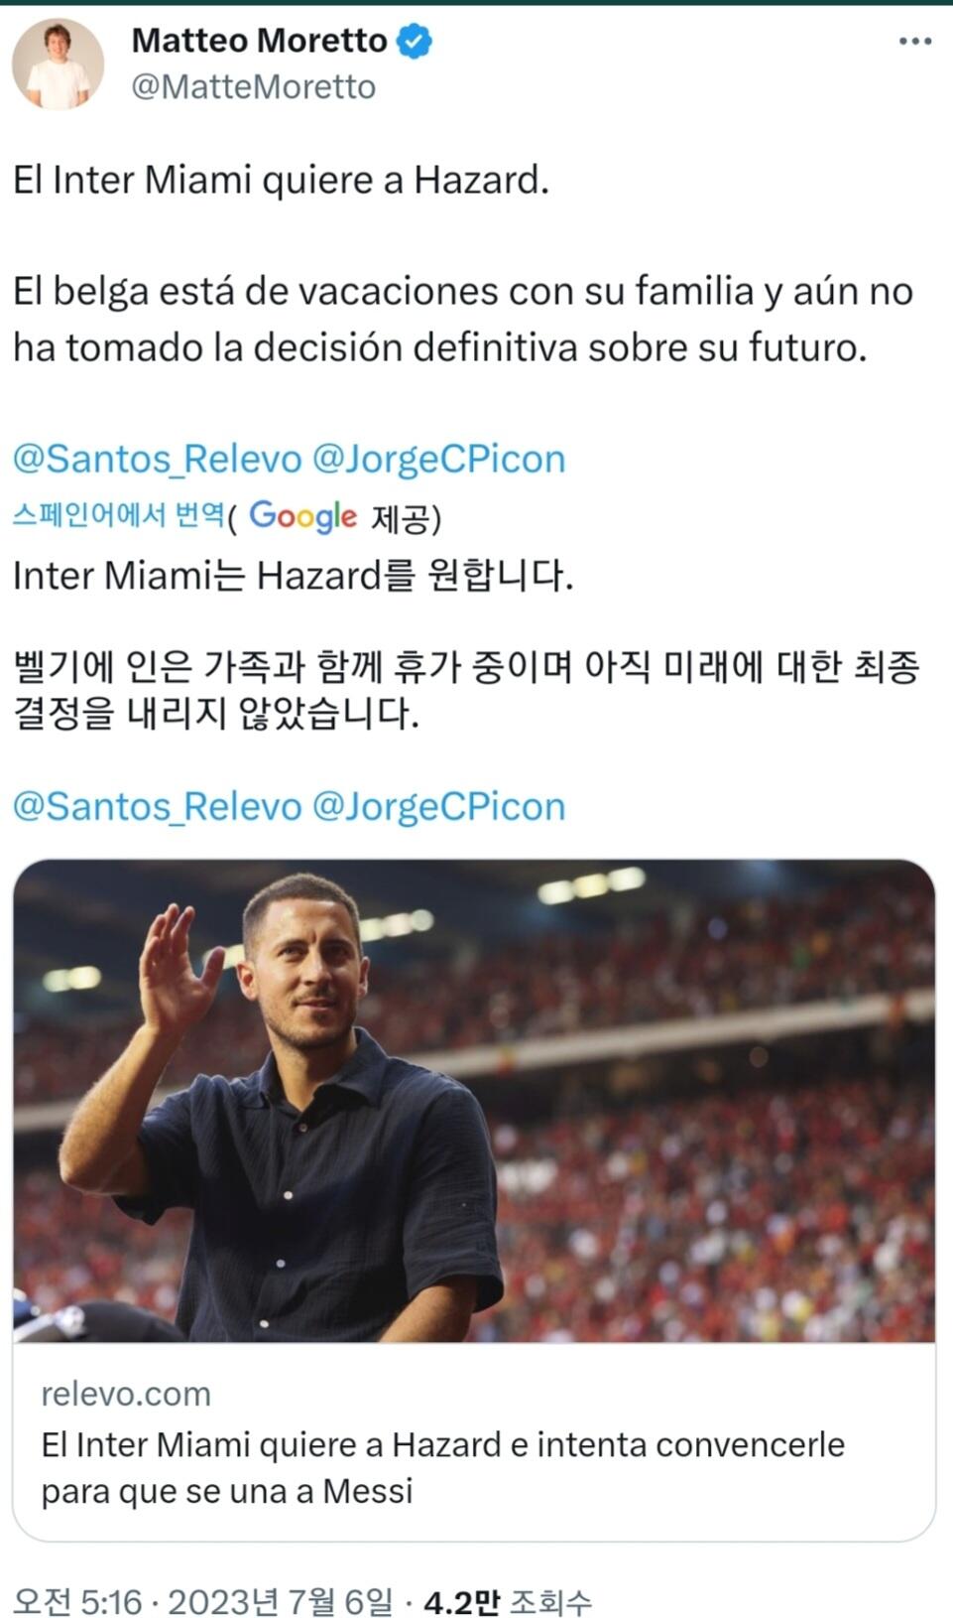Viewport: 953px width, 1618px height.
Task: View the 4.2만 조회수 view count
Action: pyautogui.click(x=507, y=1601)
